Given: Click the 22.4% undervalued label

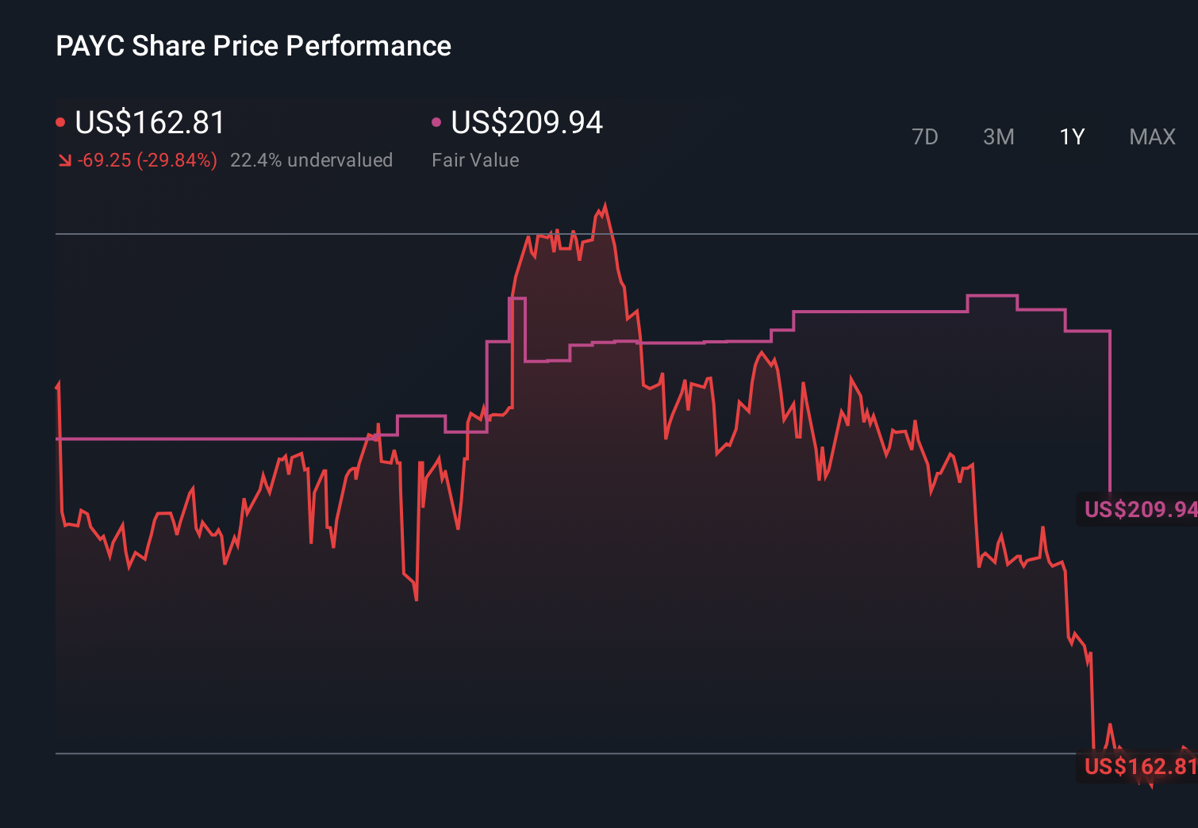Looking at the screenshot, I should (x=312, y=159).
